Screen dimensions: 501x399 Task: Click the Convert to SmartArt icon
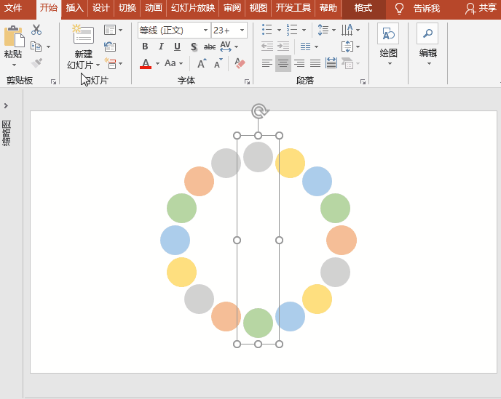(347, 63)
